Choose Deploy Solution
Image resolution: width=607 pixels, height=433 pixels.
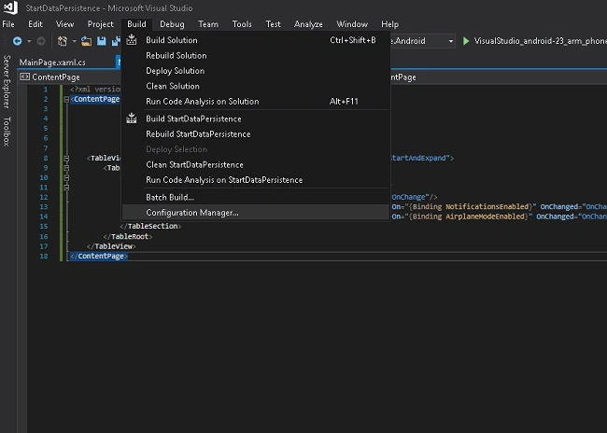tap(256, 70)
